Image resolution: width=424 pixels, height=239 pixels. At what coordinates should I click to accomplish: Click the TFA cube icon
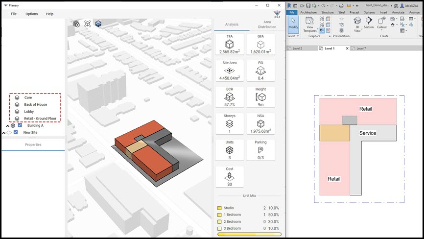[x=230, y=44]
